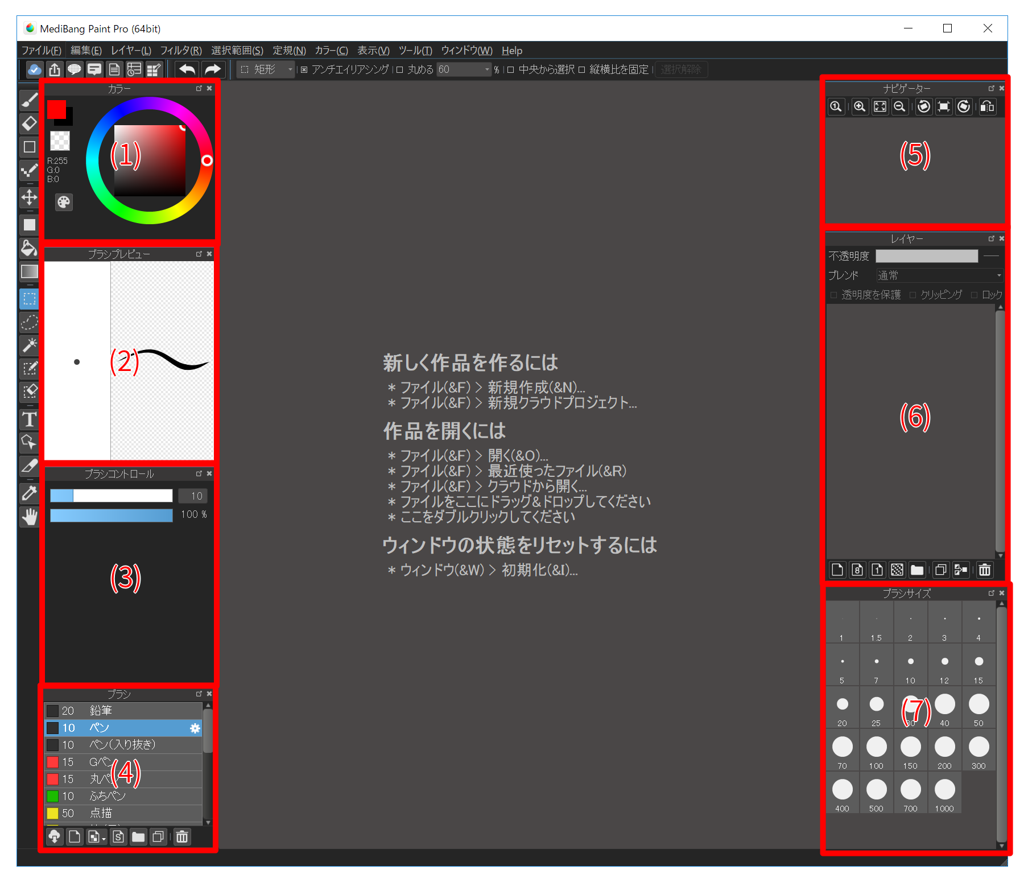1024x882 pixels.
Task: Select the ペン(入り抜き) brush
Action: [123, 745]
